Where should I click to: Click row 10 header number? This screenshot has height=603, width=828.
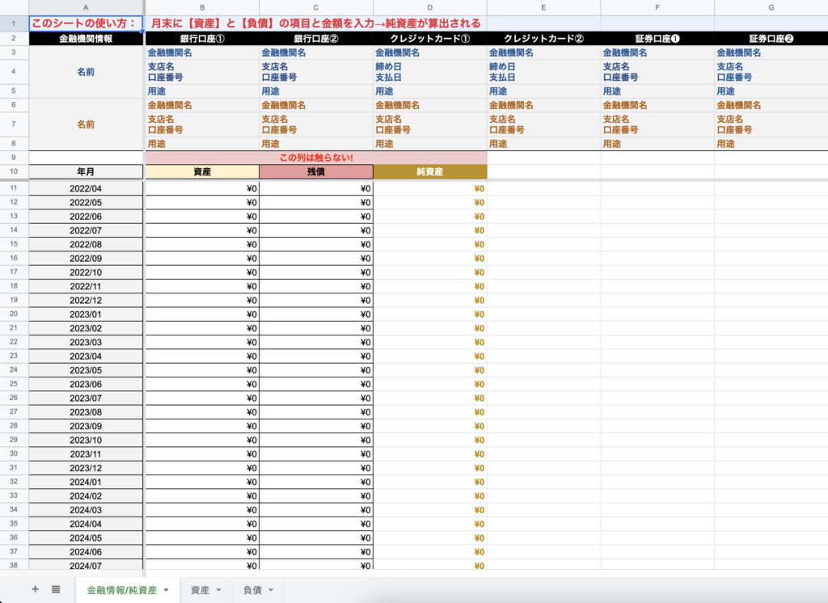pyautogui.click(x=14, y=171)
